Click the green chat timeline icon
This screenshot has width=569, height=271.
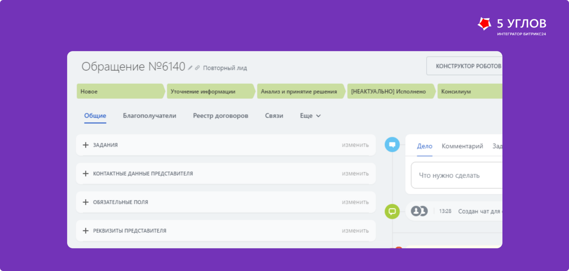[392, 211]
